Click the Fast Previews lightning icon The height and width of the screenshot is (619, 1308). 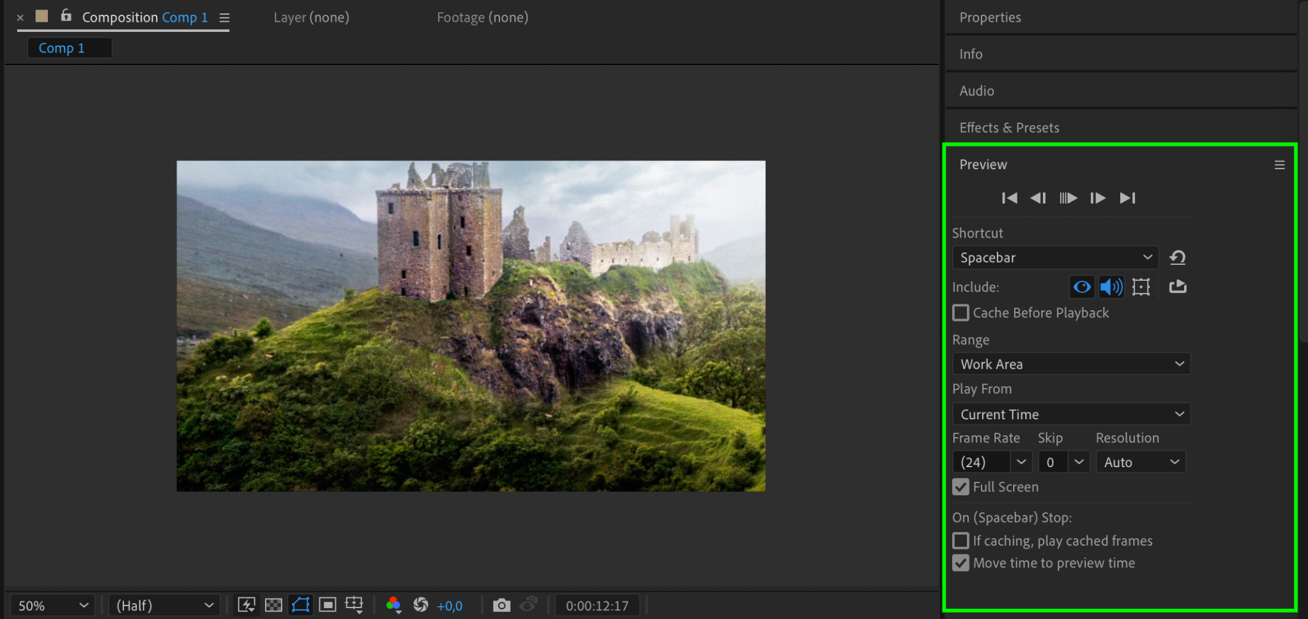tap(247, 605)
